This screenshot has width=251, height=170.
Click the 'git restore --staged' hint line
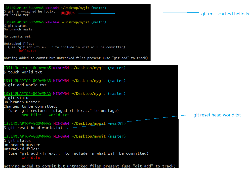click(63, 111)
